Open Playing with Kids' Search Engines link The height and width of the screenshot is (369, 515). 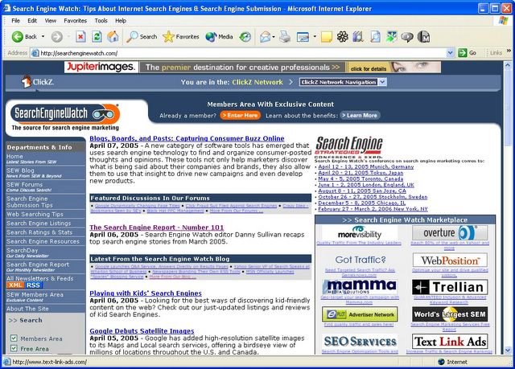tap(146, 293)
